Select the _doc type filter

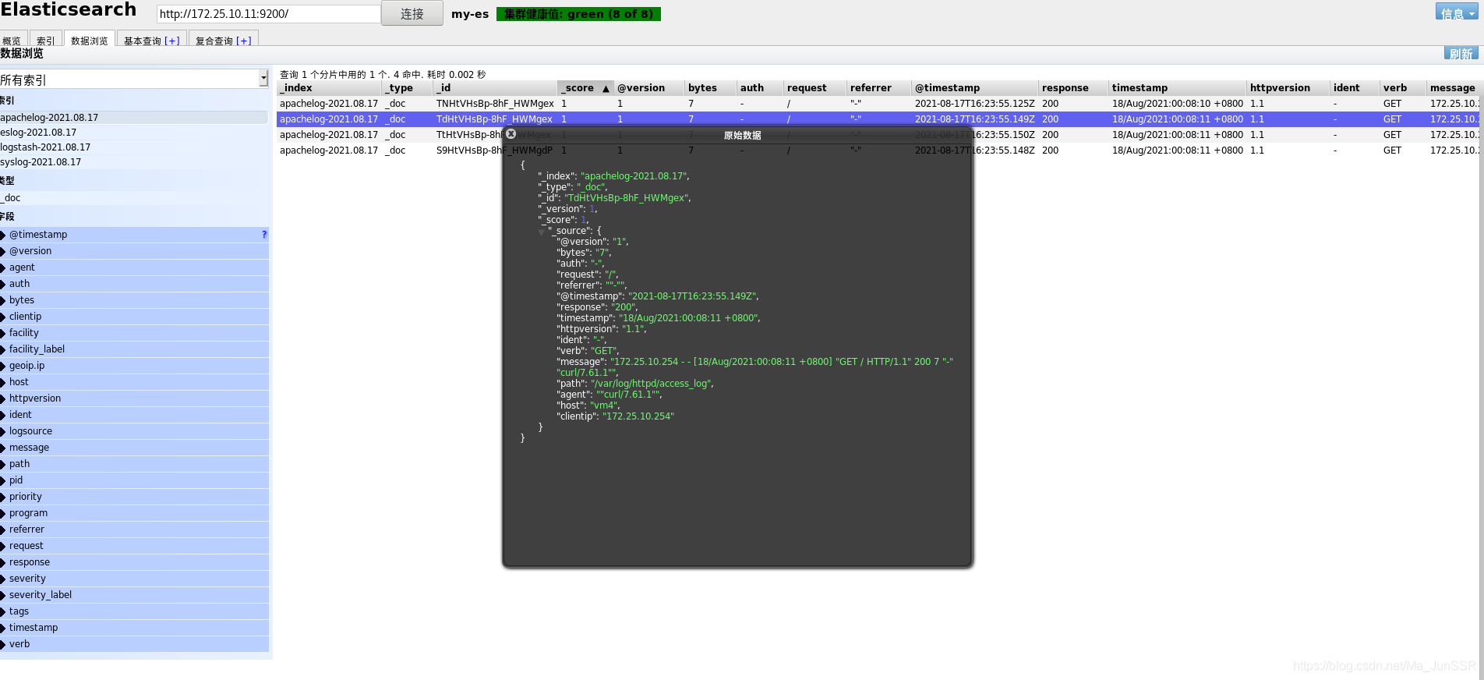[134, 198]
